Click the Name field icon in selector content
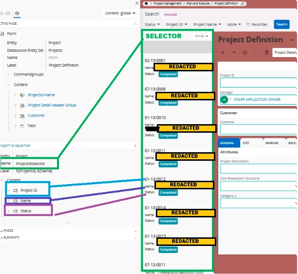This screenshot has width=298, height=274. click(x=15, y=201)
